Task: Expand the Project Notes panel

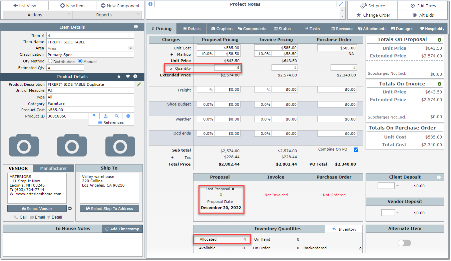Action: (x=341, y=4)
